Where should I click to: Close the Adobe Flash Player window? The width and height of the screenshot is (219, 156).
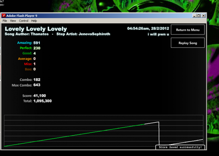(204, 16)
